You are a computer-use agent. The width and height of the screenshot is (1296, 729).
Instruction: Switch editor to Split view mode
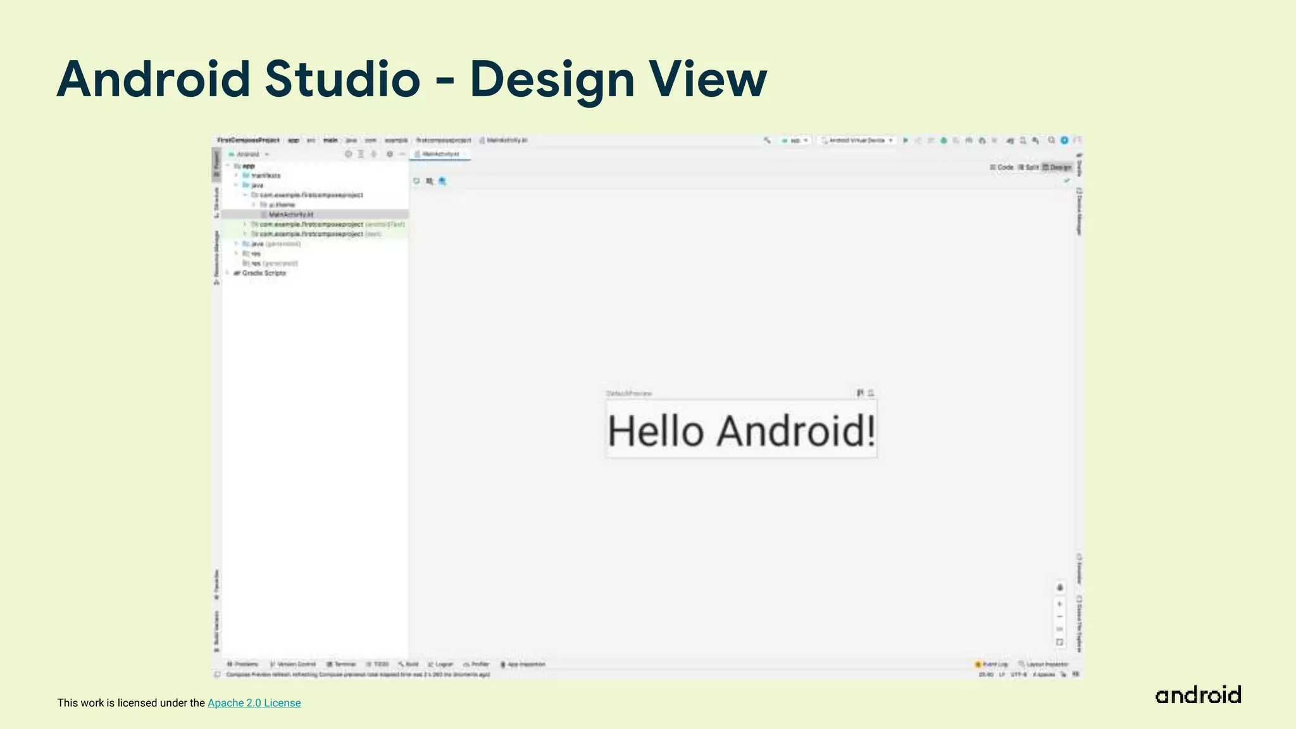click(1029, 167)
